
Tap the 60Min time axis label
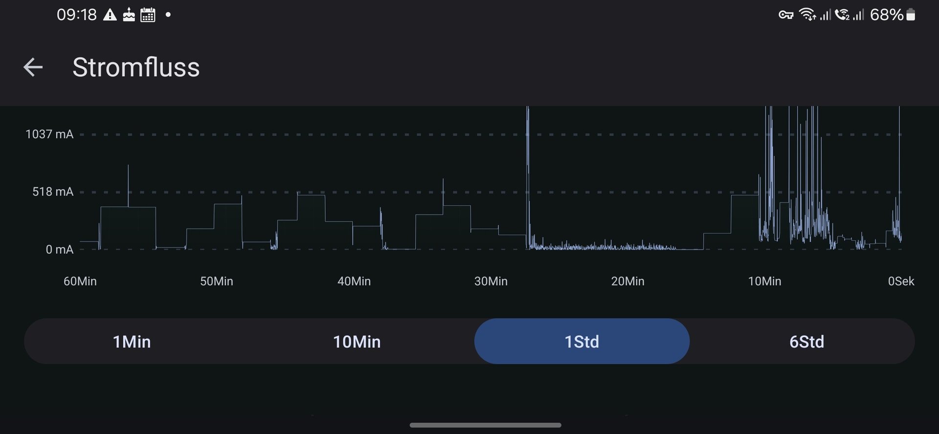[x=80, y=281]
